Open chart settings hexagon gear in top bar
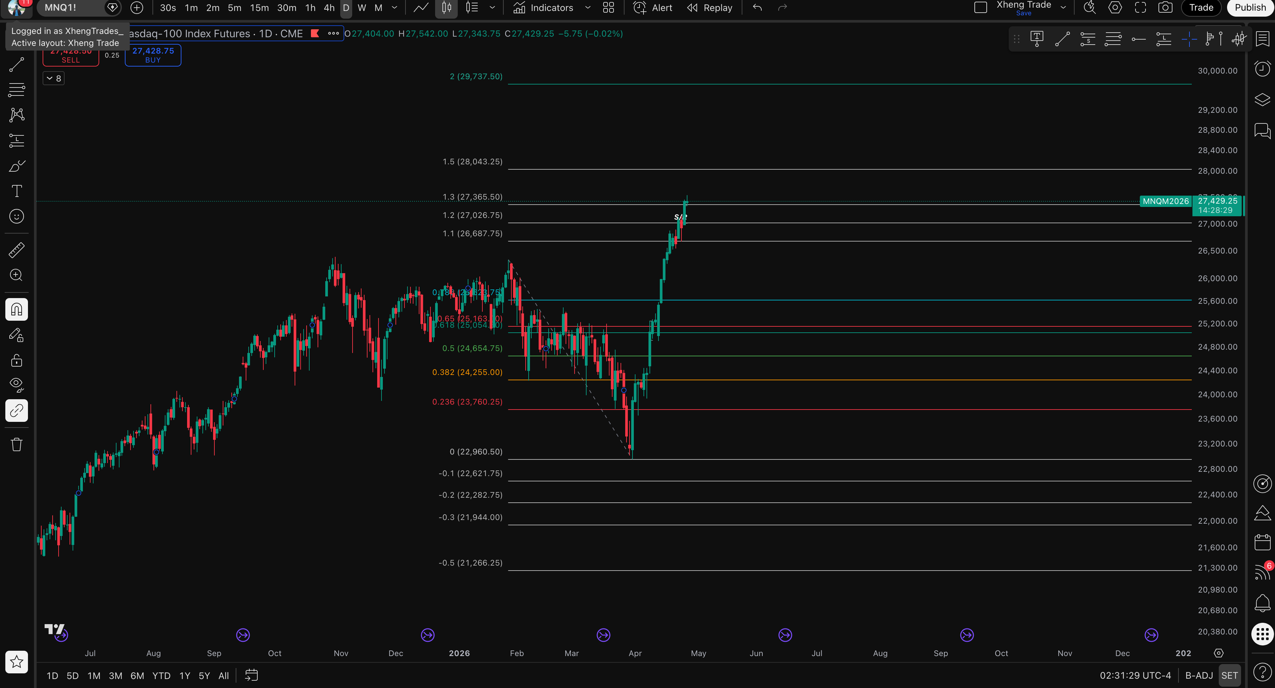Viewport: 1275px width, 688px height. [x=1115, y=7]
